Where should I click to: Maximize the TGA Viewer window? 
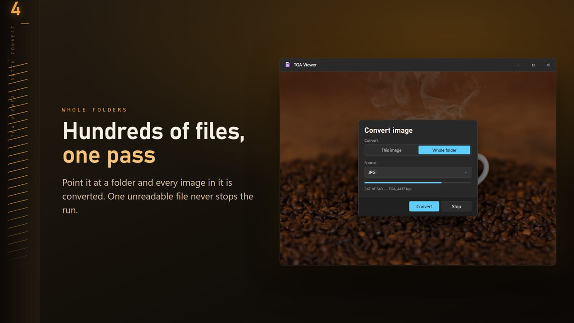533,65
